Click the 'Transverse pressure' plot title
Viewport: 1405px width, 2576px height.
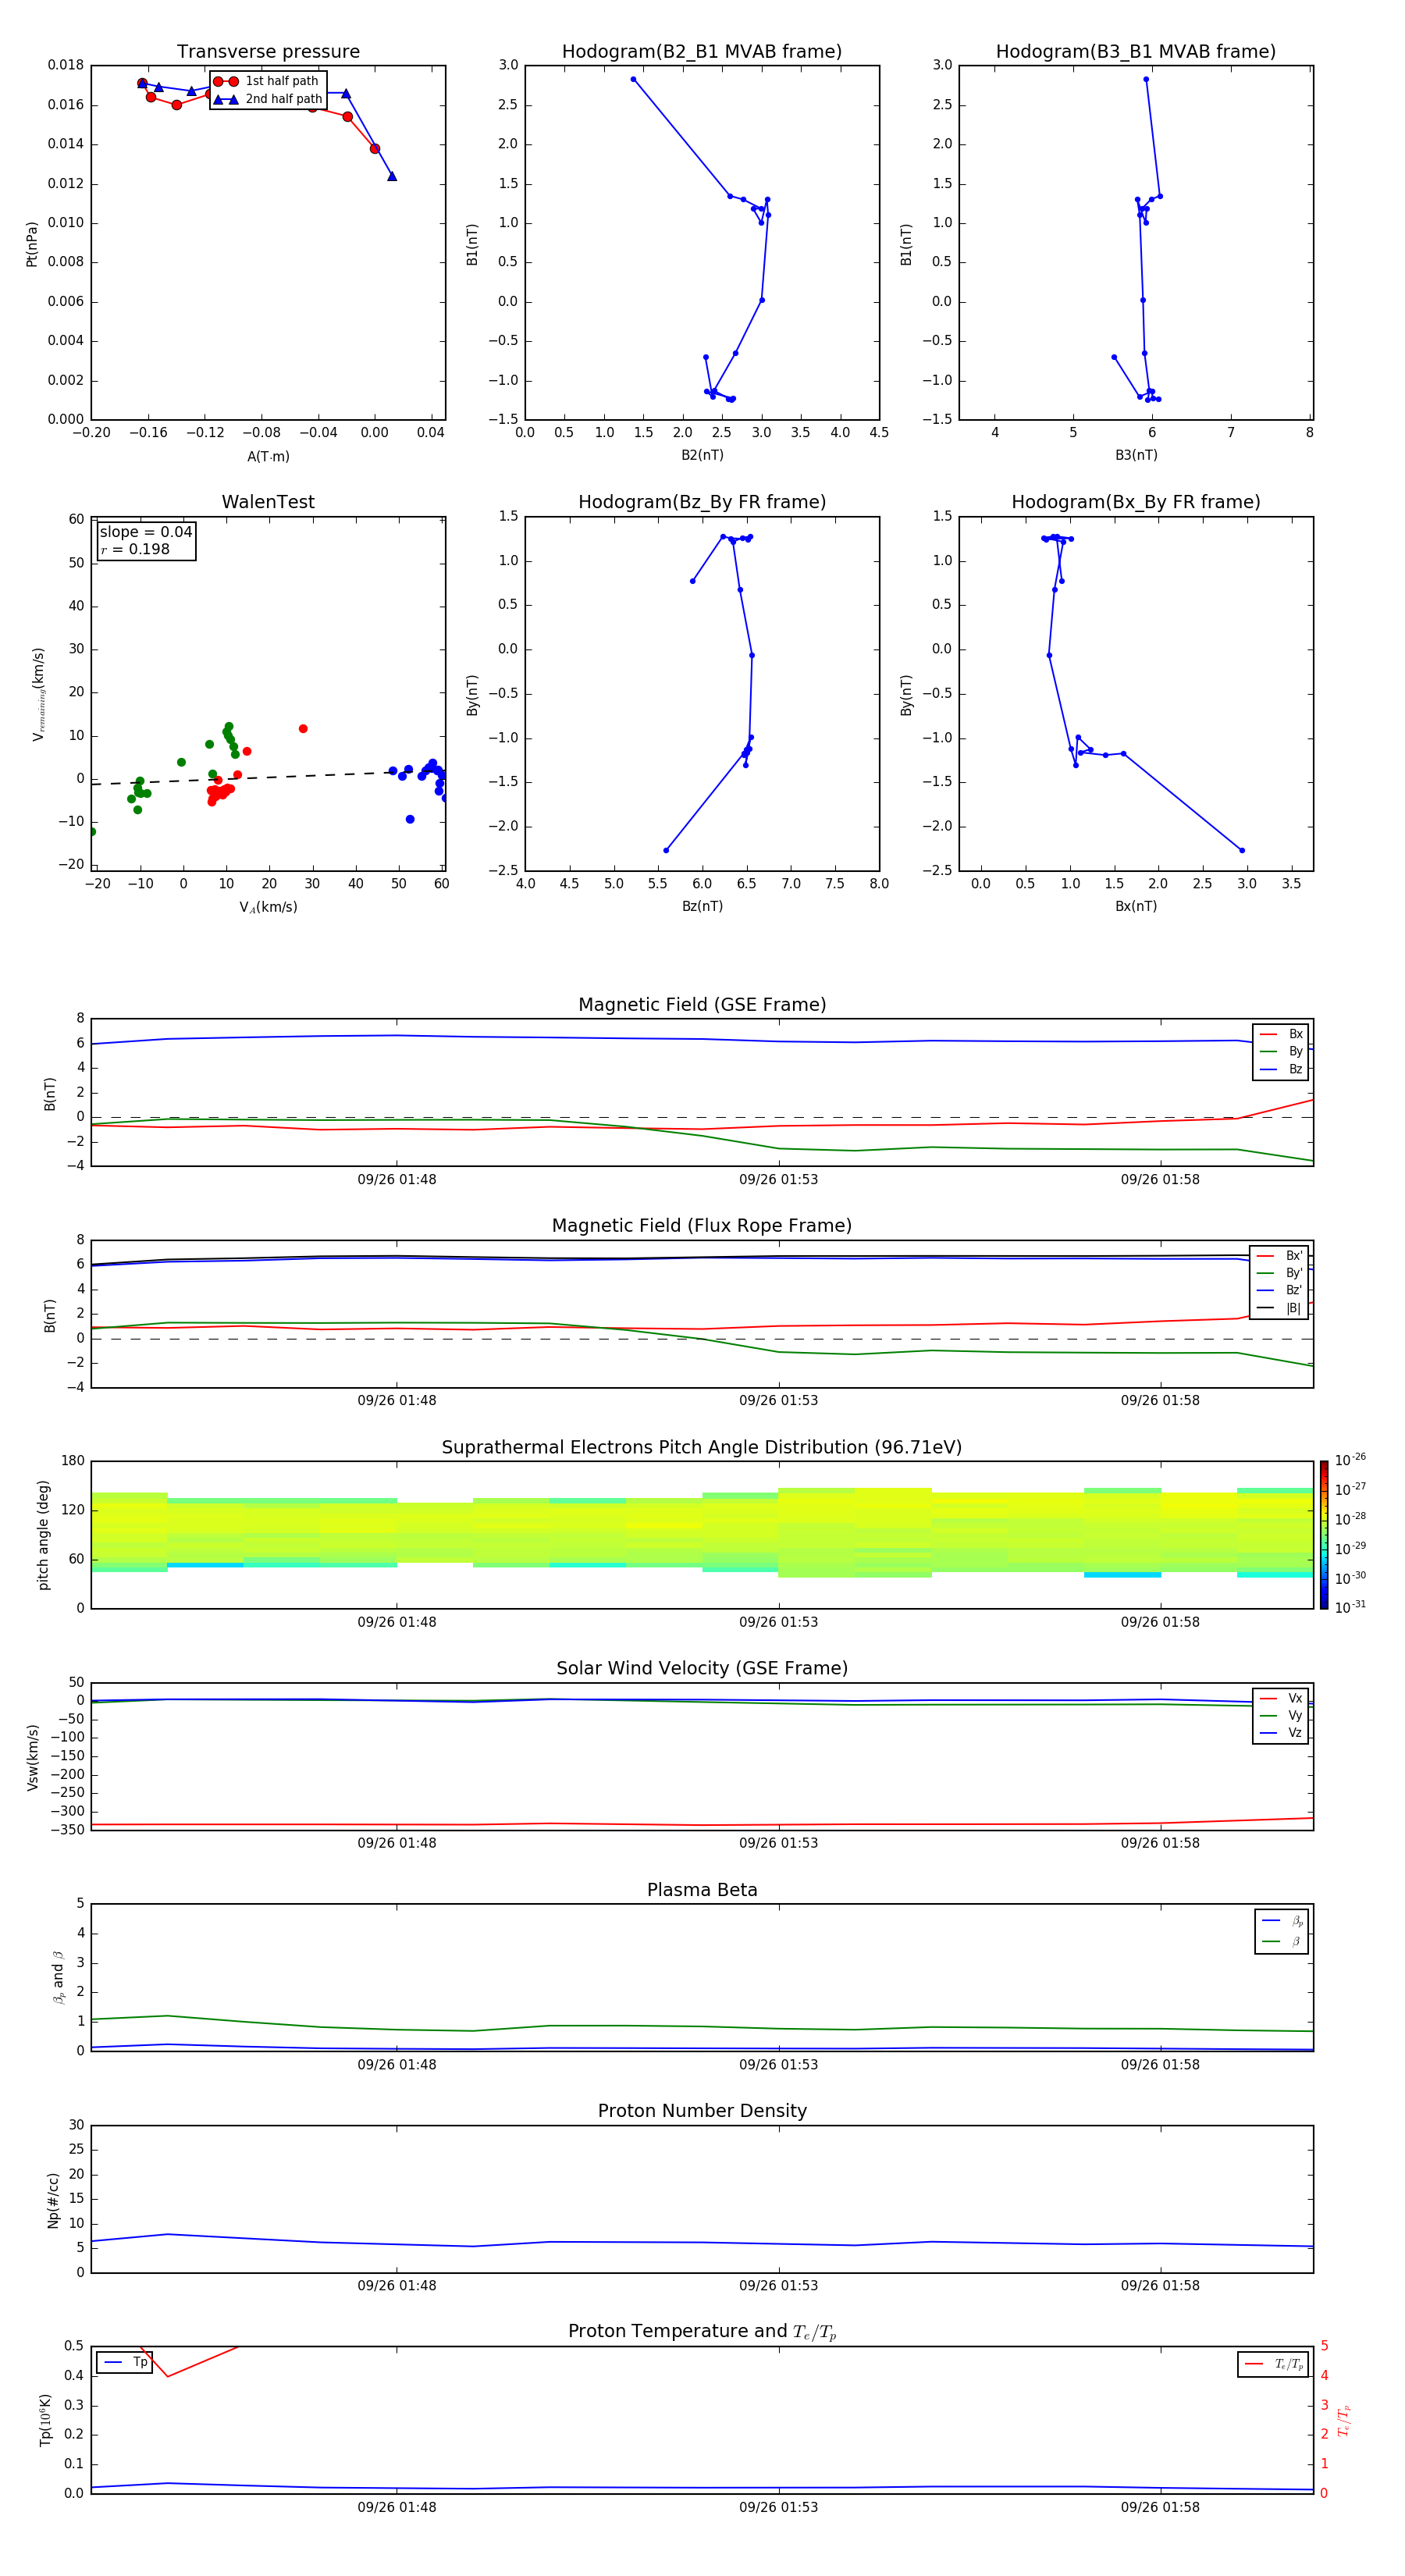[268, 51]
